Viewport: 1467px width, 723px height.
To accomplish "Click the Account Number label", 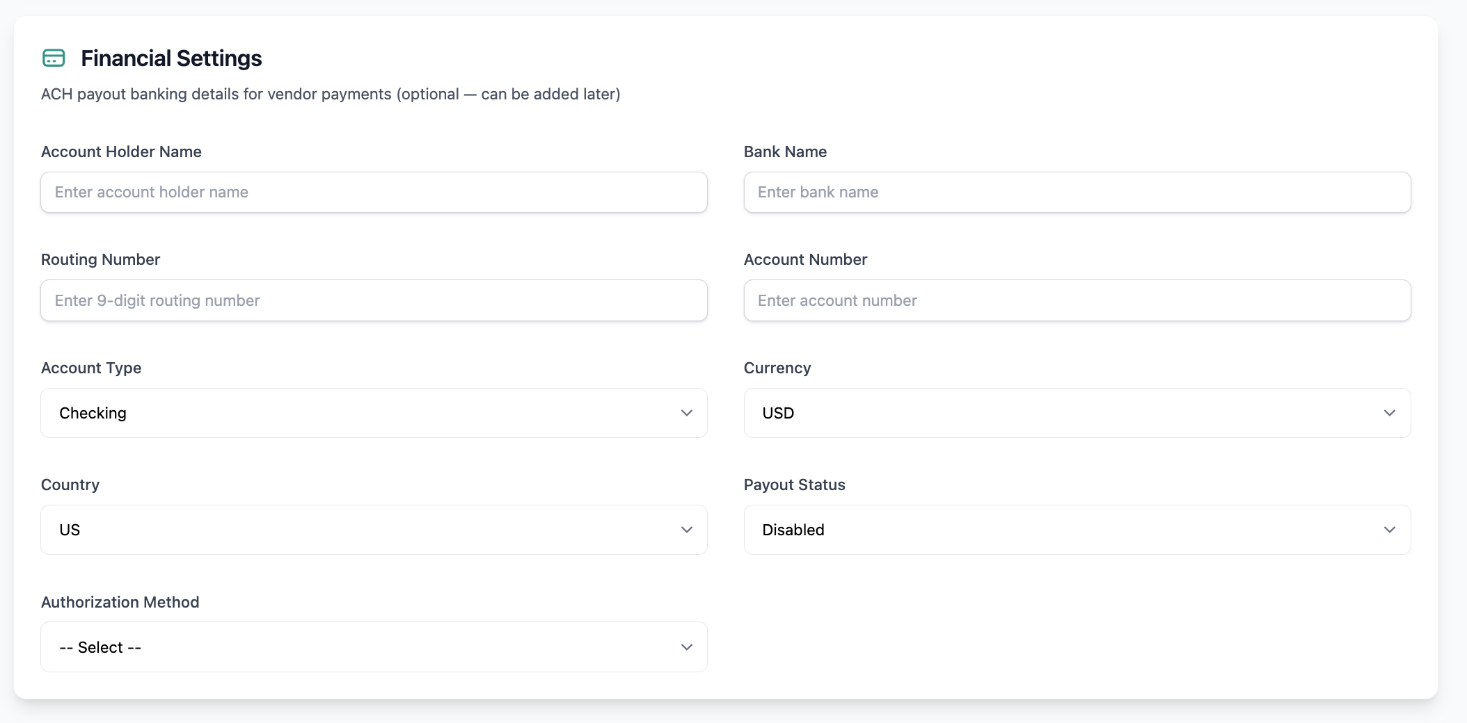I will point(805,259).
